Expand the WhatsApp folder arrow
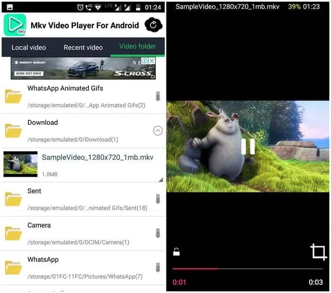This screenshot has width=331, height=293. 158,267
